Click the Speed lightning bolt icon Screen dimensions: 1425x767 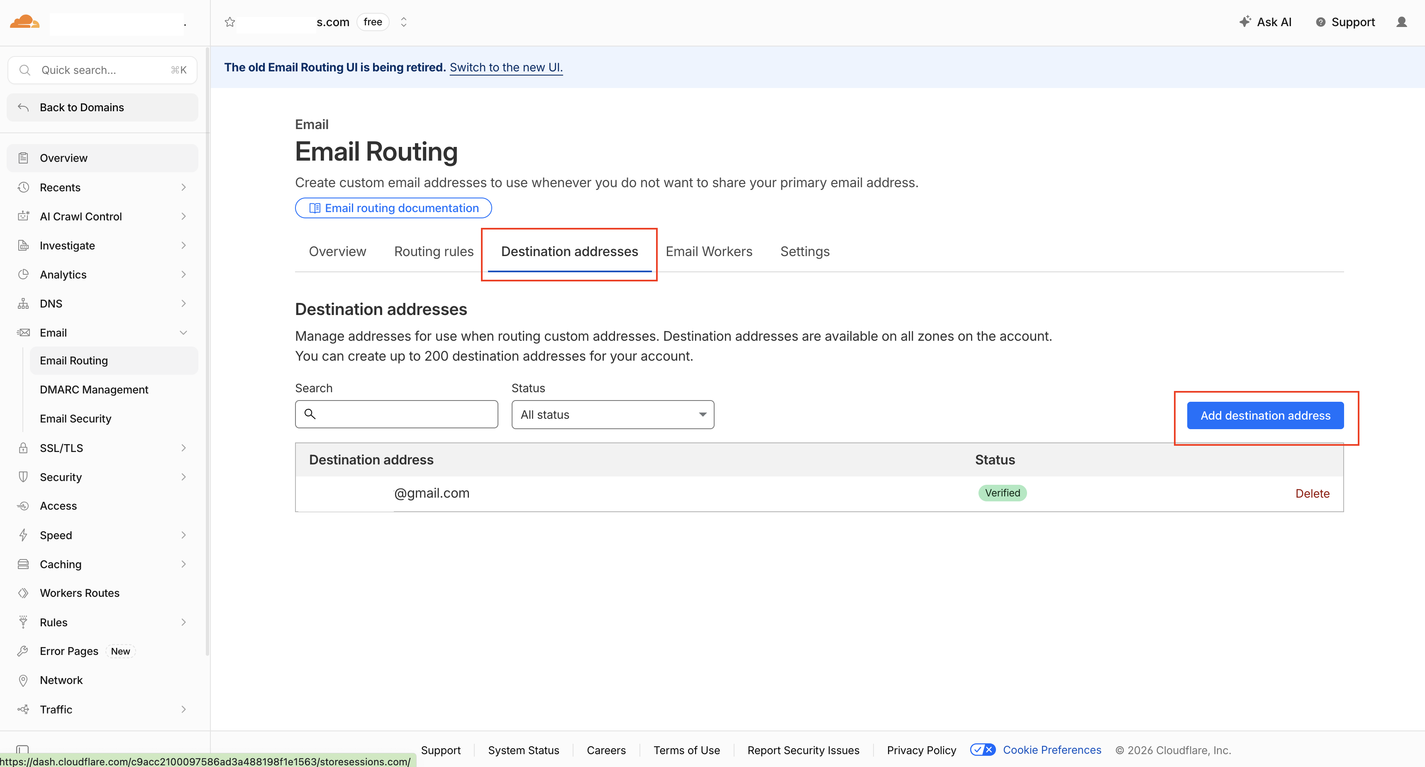[x=23, y=535]
